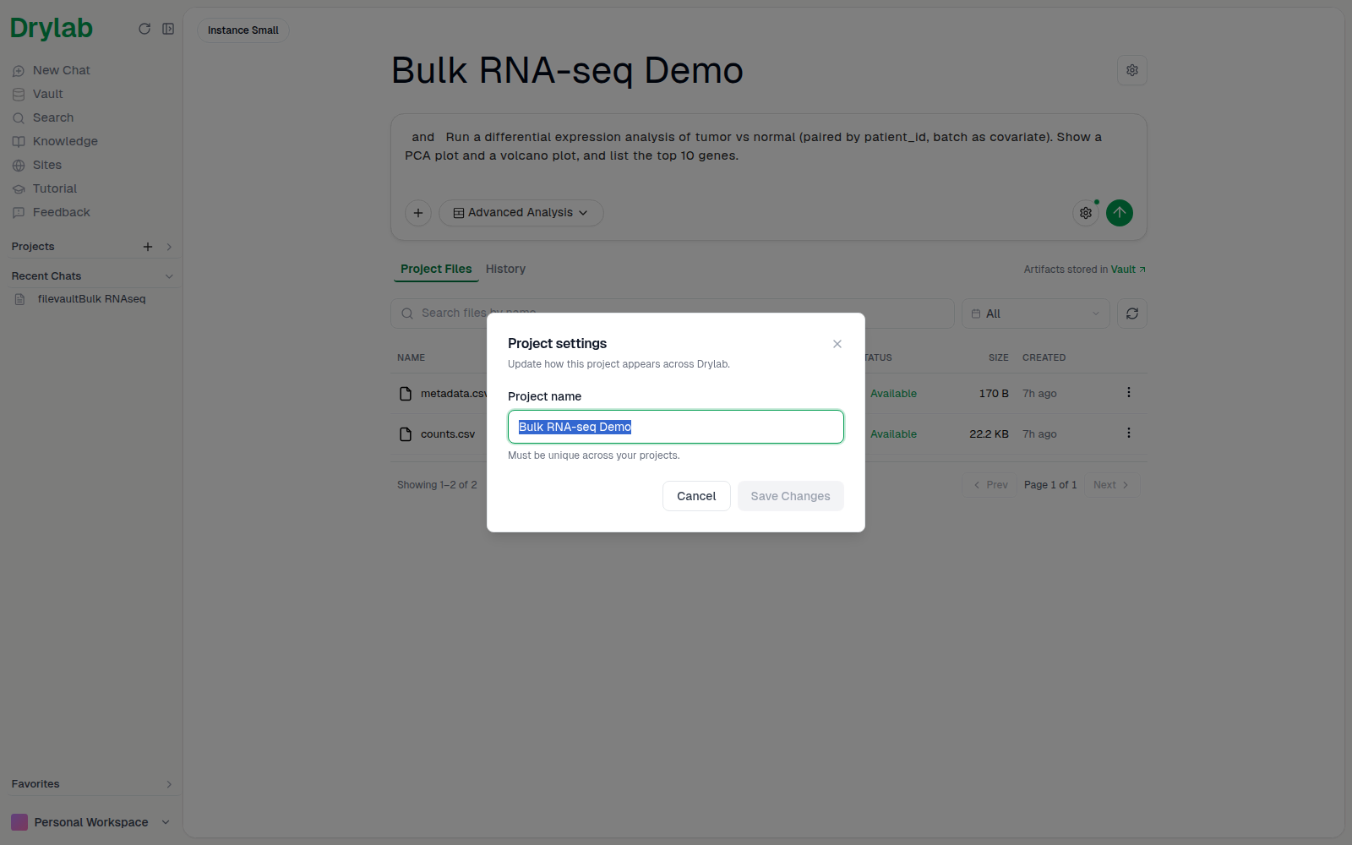Click the Instance Small badge
The image size is (1352, 845).
243,30
